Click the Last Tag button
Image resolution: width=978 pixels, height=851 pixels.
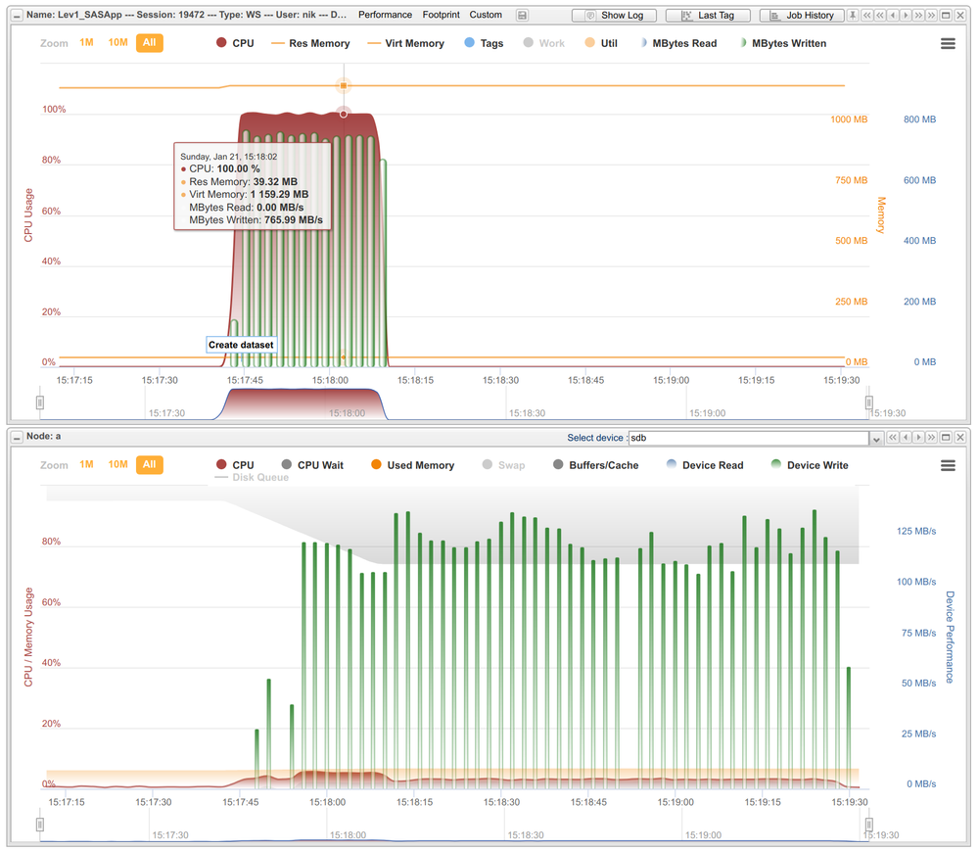tap(708, 15)
